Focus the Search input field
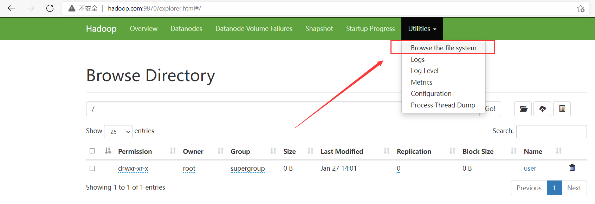 coord(551,132)
